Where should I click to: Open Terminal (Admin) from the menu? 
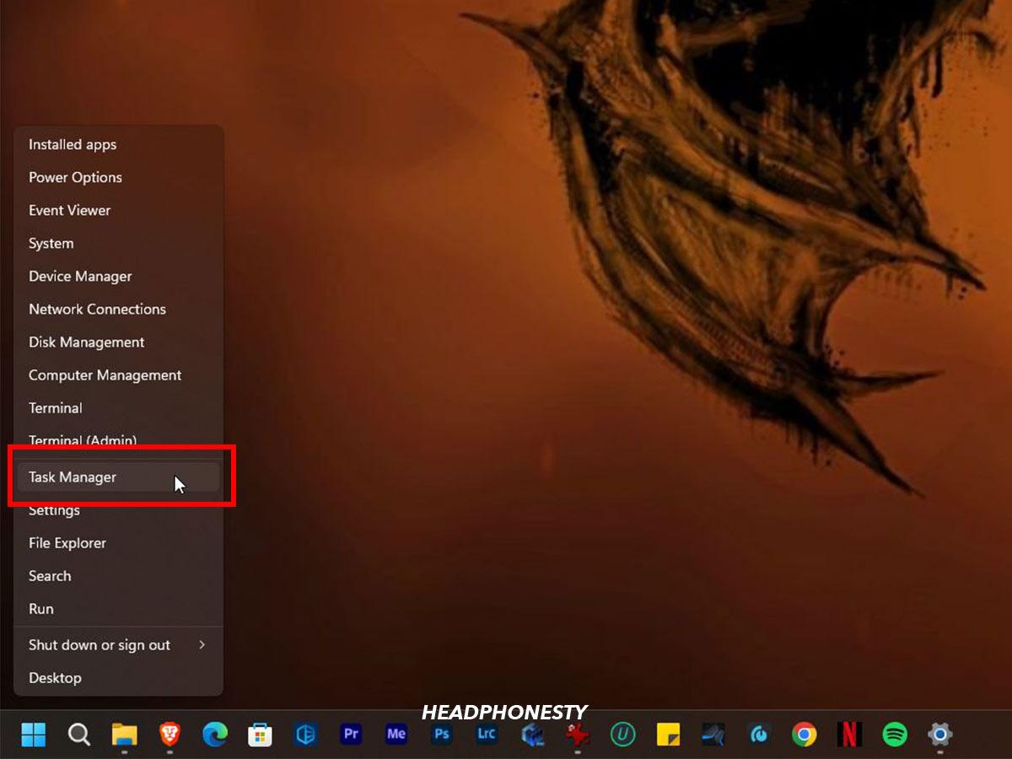pyautogui.click(x=83, y=441)
